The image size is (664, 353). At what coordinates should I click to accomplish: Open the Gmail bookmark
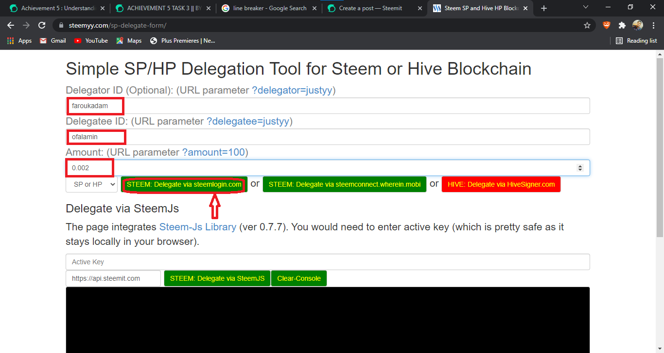(x=52, y=41)
